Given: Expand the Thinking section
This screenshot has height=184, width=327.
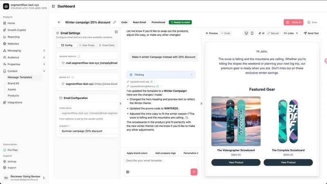Looking at the screenshot, I should pyautogui.click(x=161, y=75).
